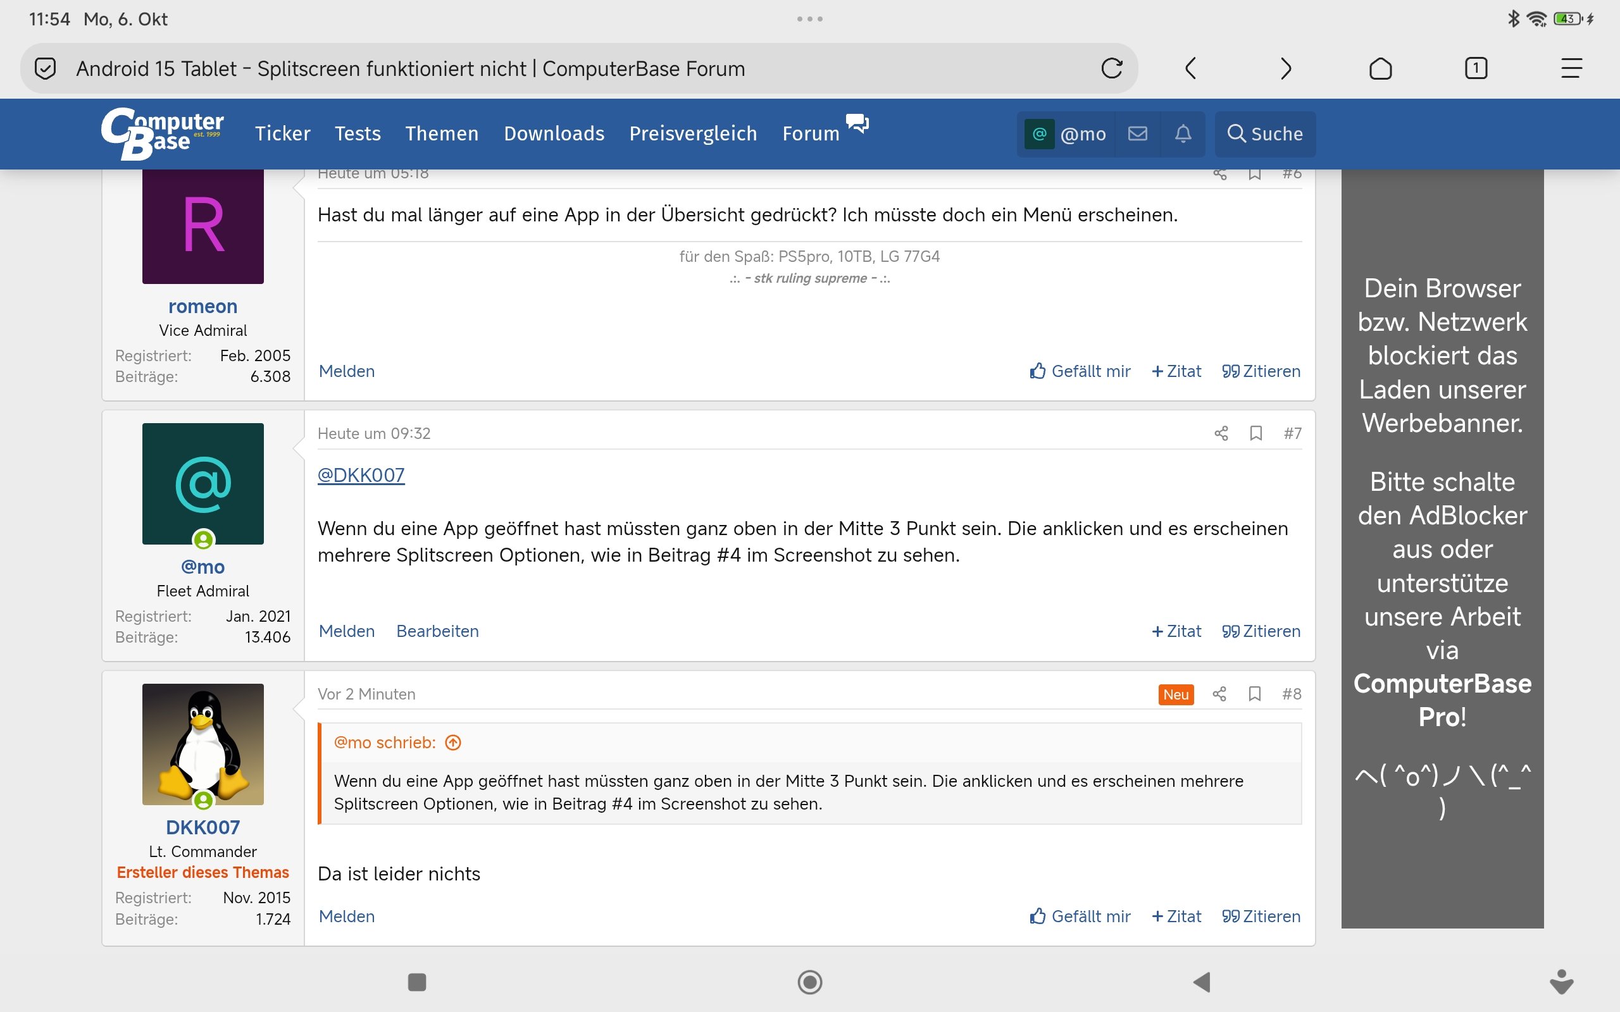This screenshot has height=1012, width=1620.
Task: Bookmark post #7
Action: coord(1256,434)
